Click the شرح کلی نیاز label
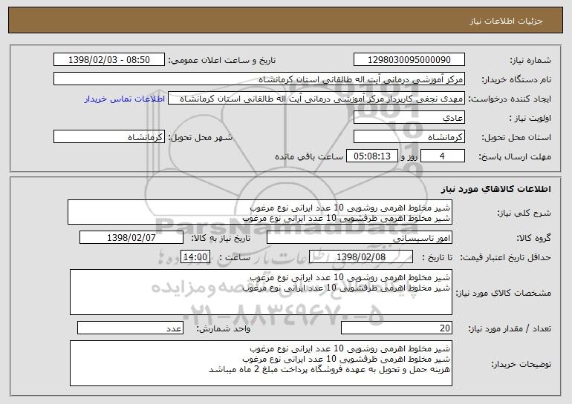Viewport: 572px width, 404px height. click(x=524, y=213)
